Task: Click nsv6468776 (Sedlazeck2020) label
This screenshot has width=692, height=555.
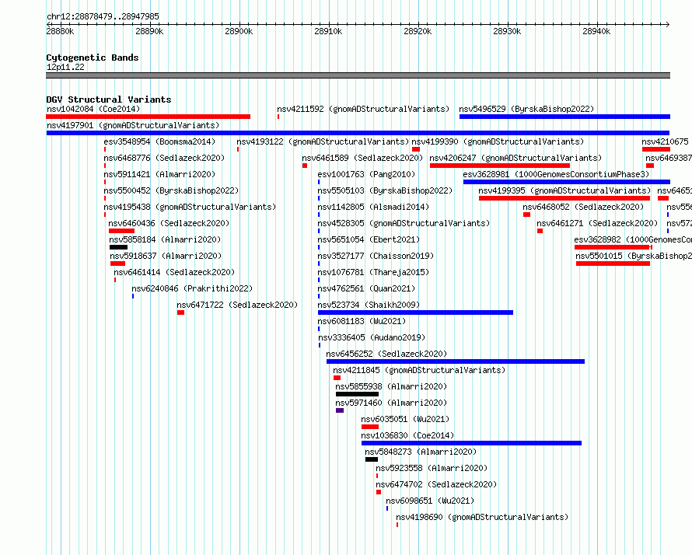Action: (x=164, y=158)
